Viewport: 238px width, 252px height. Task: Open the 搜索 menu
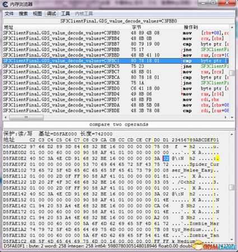(23, 13)
